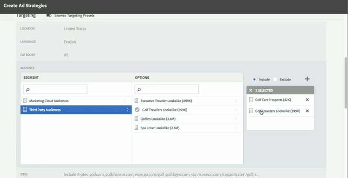Image resolution: width=348 pixels, height=178 pixels.
Task: Favorite Third Party Audiences with star
Action: [x=122, y=110]
